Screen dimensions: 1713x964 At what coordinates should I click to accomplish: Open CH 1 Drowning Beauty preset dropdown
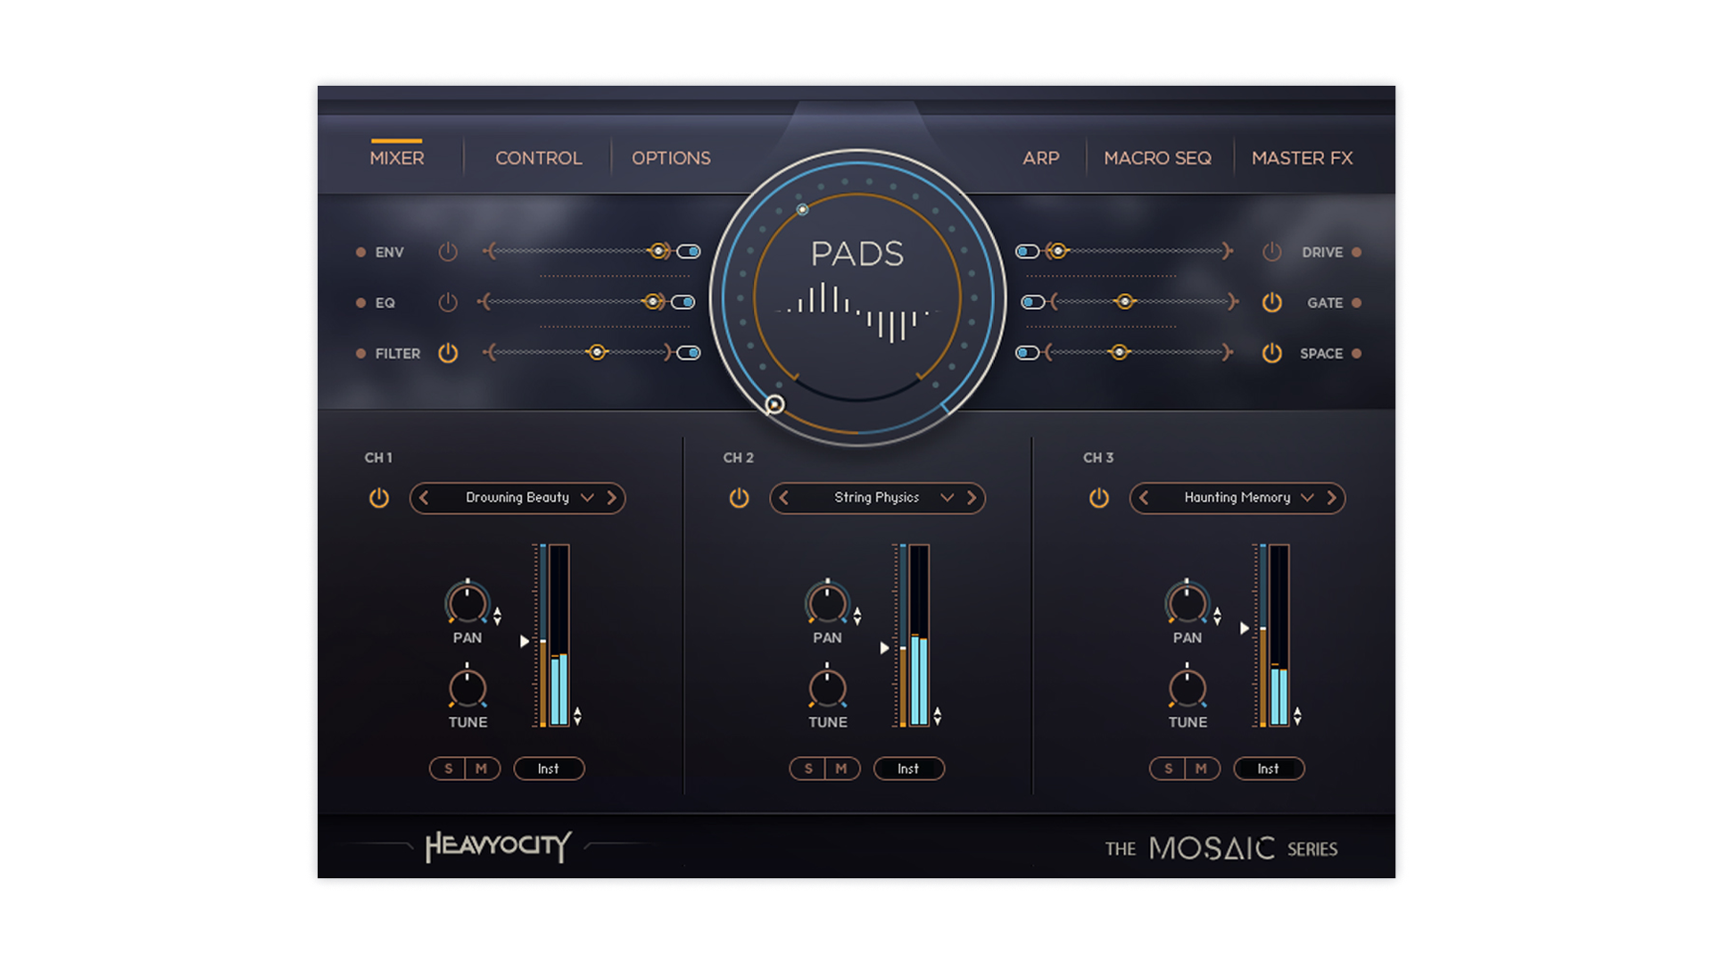[587, 498]
